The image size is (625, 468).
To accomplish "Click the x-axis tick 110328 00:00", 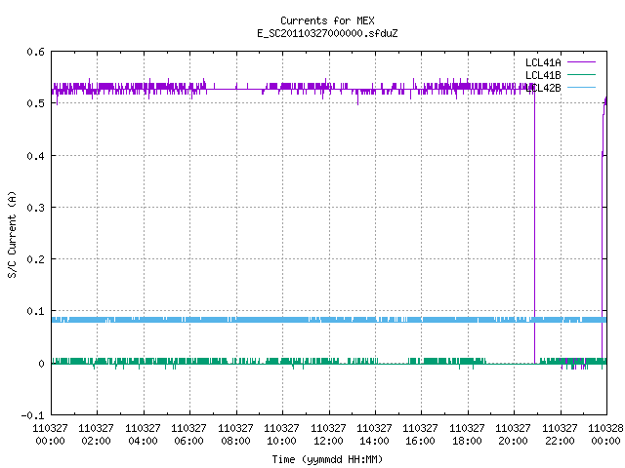I will [605, 434].
